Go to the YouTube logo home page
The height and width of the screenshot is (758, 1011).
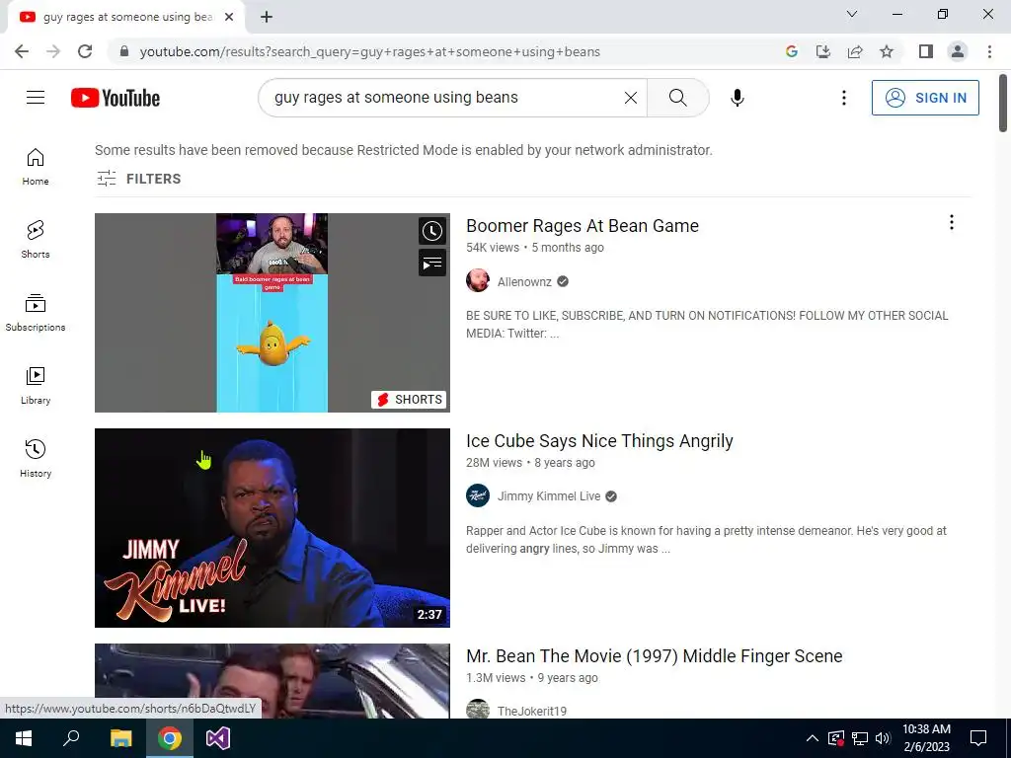(x=116, y=98)
